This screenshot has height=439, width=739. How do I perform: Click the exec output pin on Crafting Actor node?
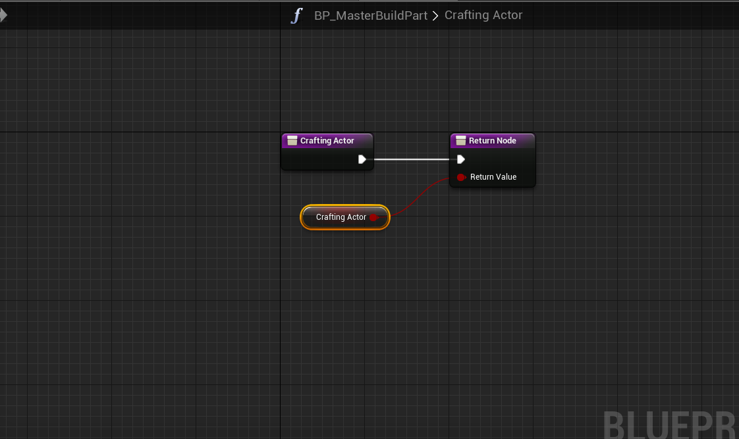[362, 159]
